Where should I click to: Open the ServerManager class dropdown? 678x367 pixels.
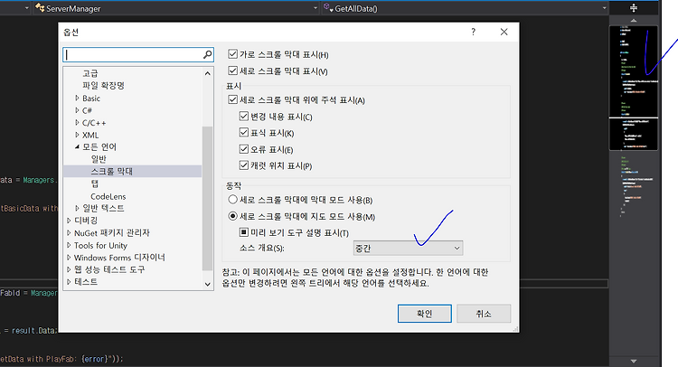(x=315, y=8)
